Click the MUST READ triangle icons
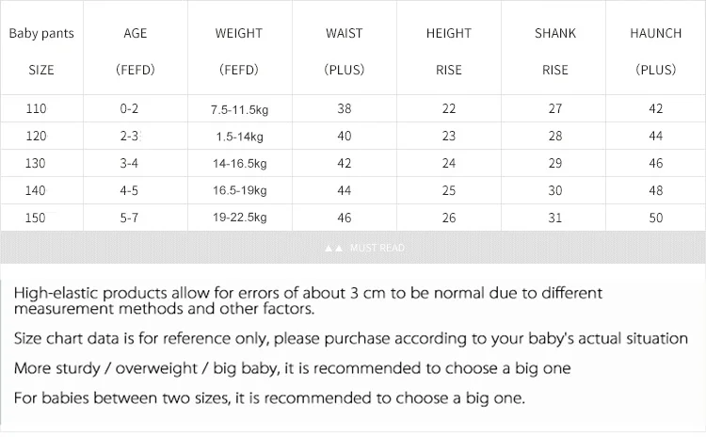 [x=334, y=249]
